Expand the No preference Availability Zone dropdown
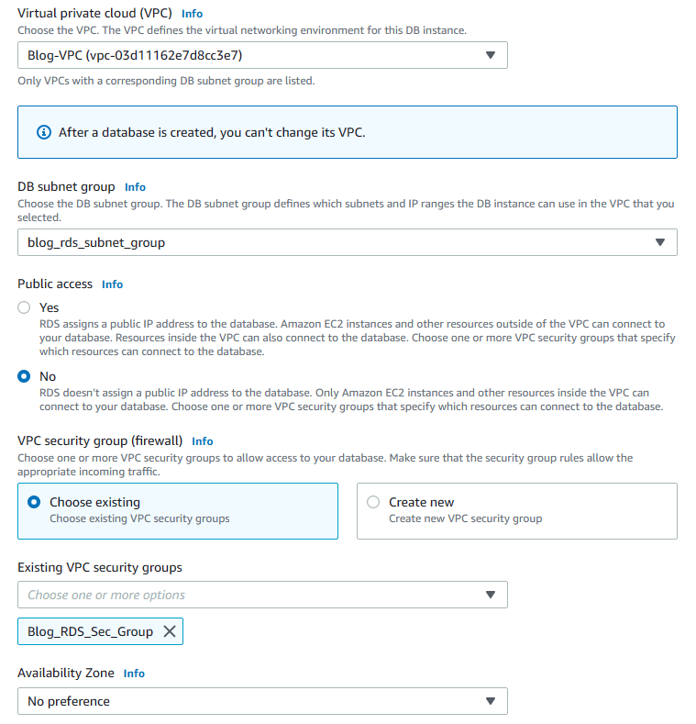The image size is (696, 724). pyautogui.click(x=261, y=701)
